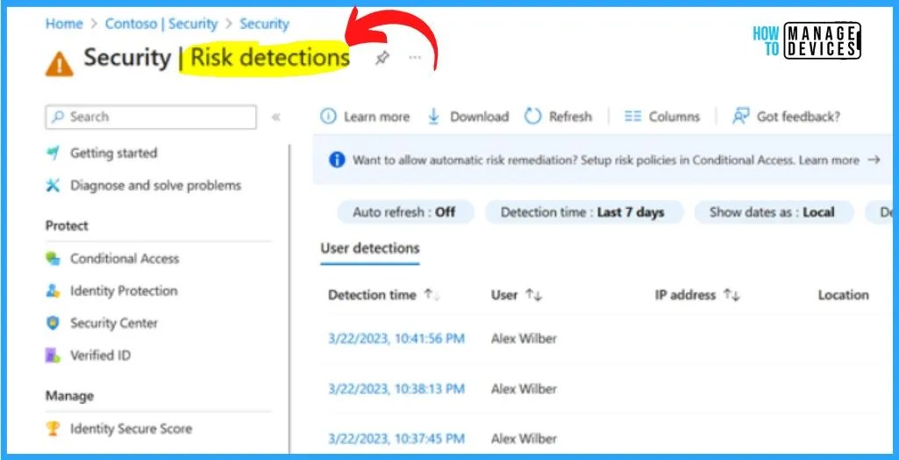Click the Verified ID icon
The height and width of the screenshot is (460, 899).
click(54, 355)
